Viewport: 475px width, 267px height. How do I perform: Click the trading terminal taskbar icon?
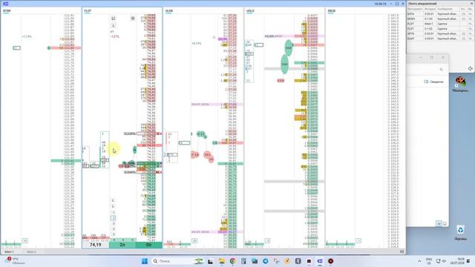320,261
